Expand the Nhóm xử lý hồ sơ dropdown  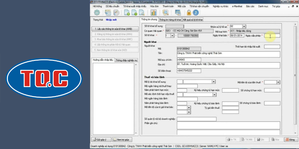tap(244, 26)
